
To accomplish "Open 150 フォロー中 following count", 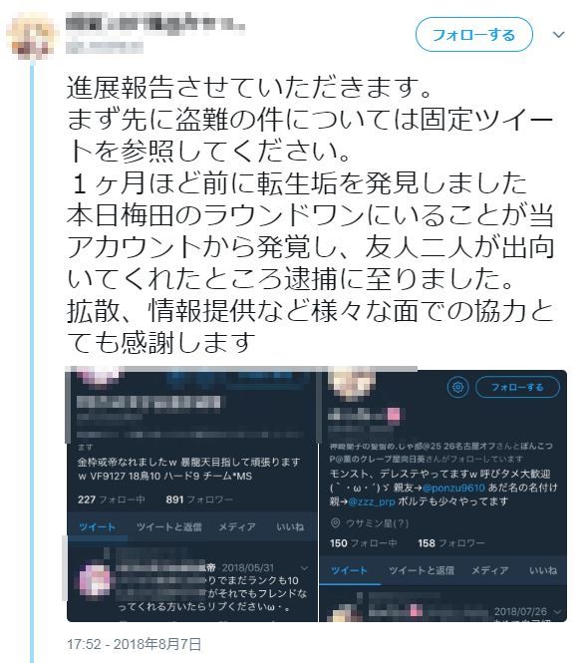I will 363,543.
